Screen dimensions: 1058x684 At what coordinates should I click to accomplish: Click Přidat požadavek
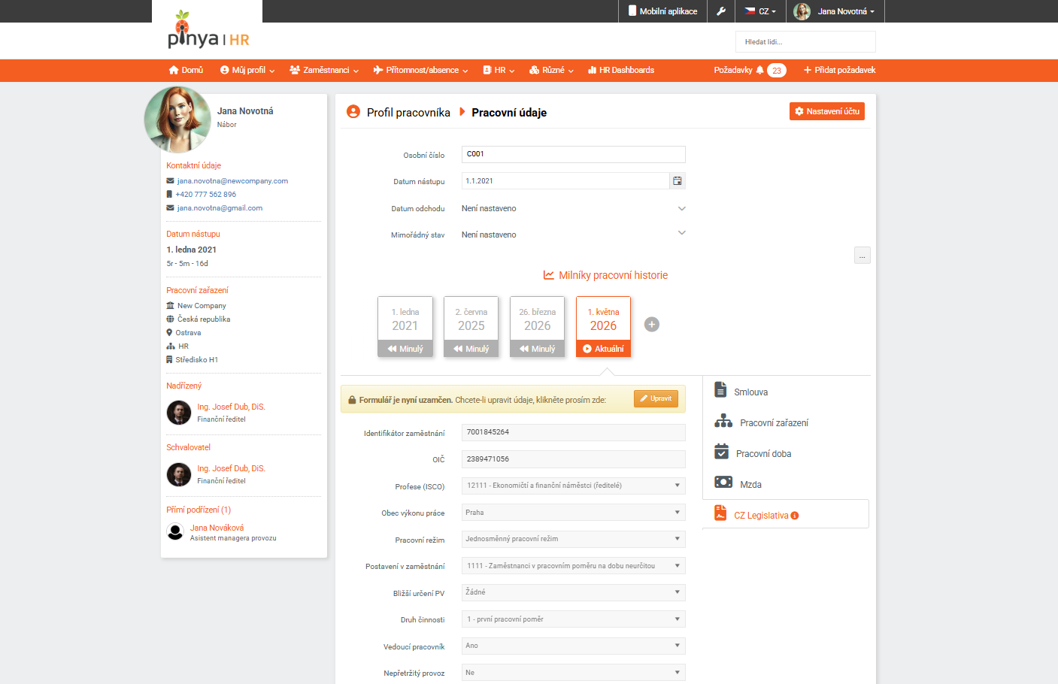839,70
